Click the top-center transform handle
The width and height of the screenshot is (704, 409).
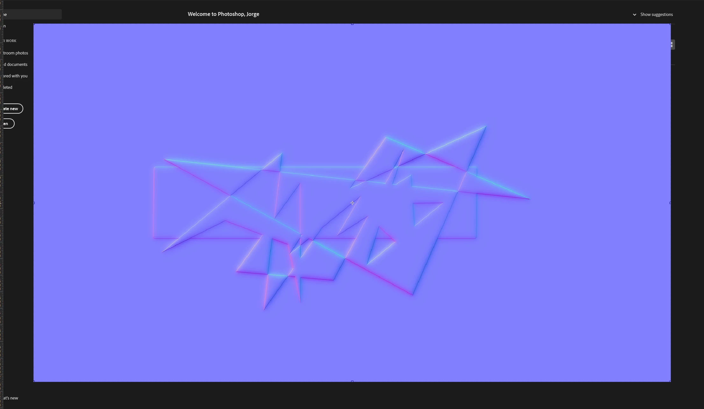(352, 24)
